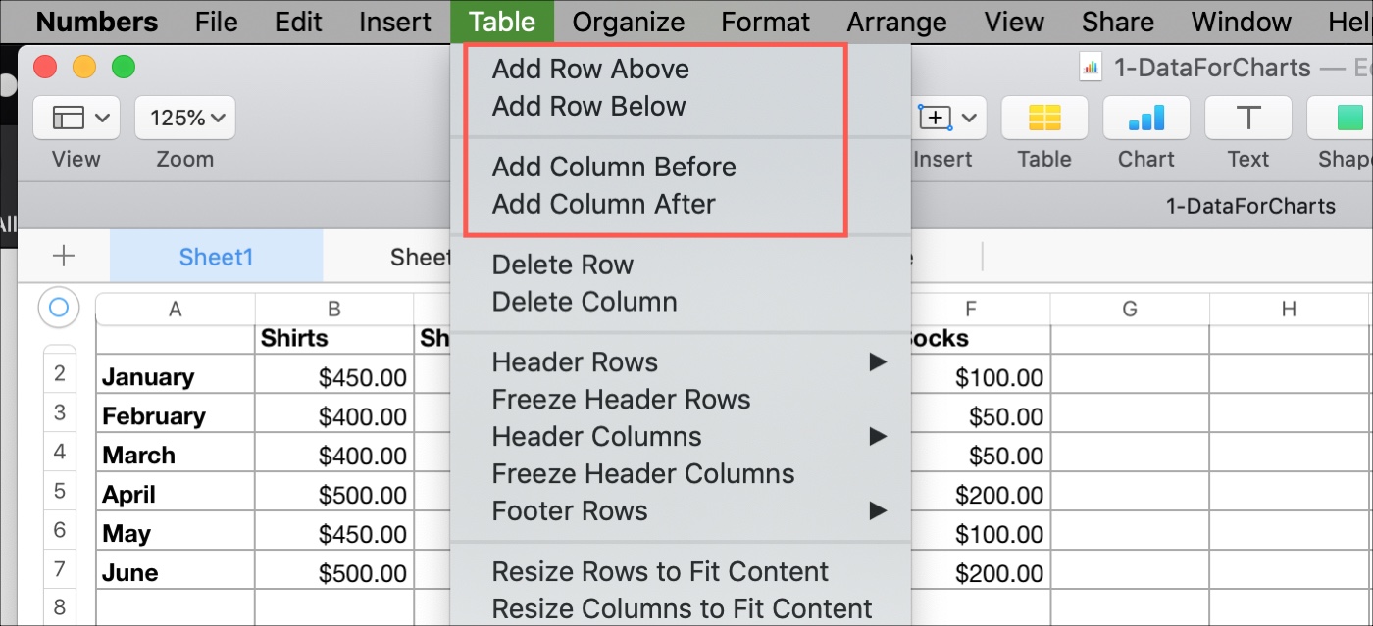Expand the Header Rows submenu
The image size is (1373, 626).
(x=575, y=361)
